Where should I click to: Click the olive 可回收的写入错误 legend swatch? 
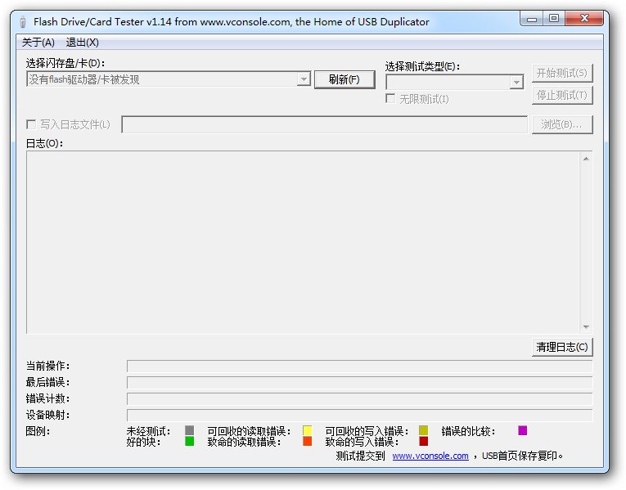coord(424,430)
